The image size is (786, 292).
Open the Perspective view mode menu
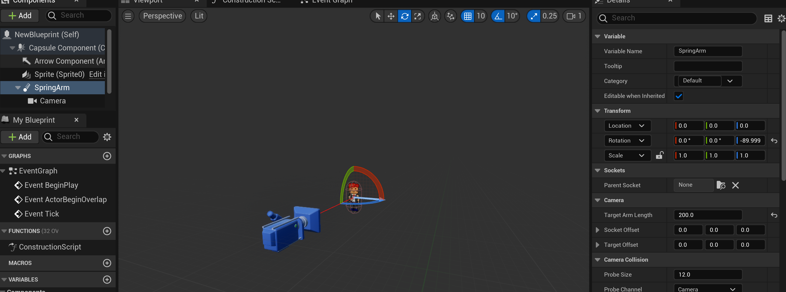pos(162,16)
